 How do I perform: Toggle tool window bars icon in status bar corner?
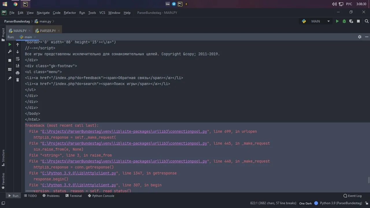[3, 203]
